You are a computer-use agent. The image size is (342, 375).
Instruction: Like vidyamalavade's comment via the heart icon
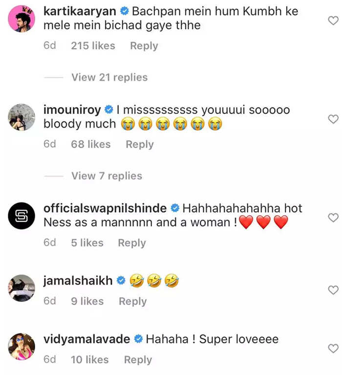coord(333,349)
